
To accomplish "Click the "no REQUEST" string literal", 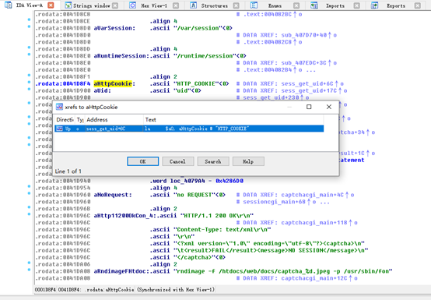I will point(194,195).
